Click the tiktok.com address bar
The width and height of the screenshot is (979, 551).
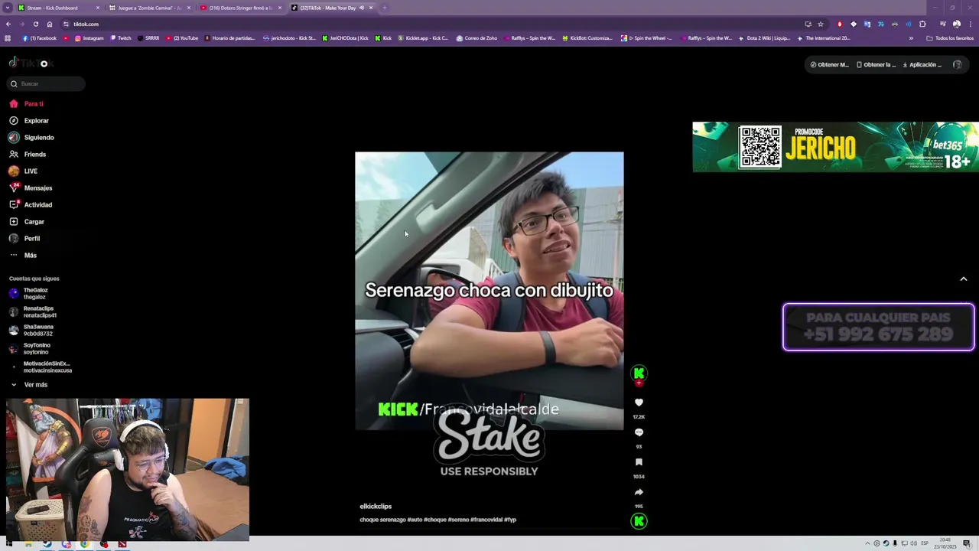(x=428, y=24)
